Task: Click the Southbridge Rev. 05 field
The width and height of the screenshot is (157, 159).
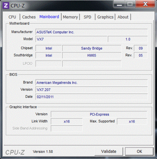Action: point(141,55)
